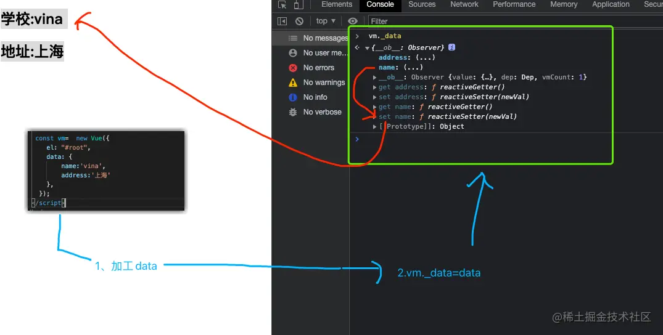This screenshot has height=335, width=663.
Task: Toggle live expression eye icon
Action: (353, 21)
